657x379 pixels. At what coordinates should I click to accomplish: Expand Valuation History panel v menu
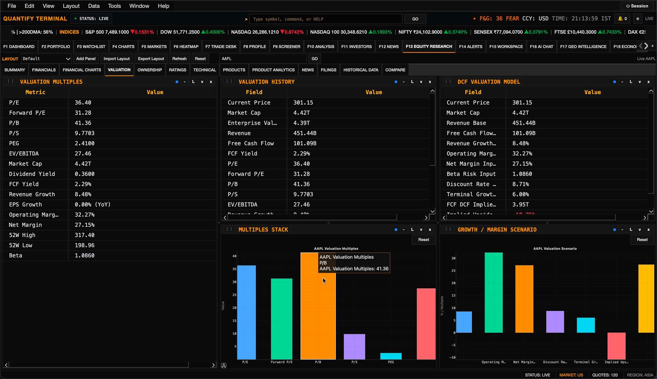[x=421, y=82]
